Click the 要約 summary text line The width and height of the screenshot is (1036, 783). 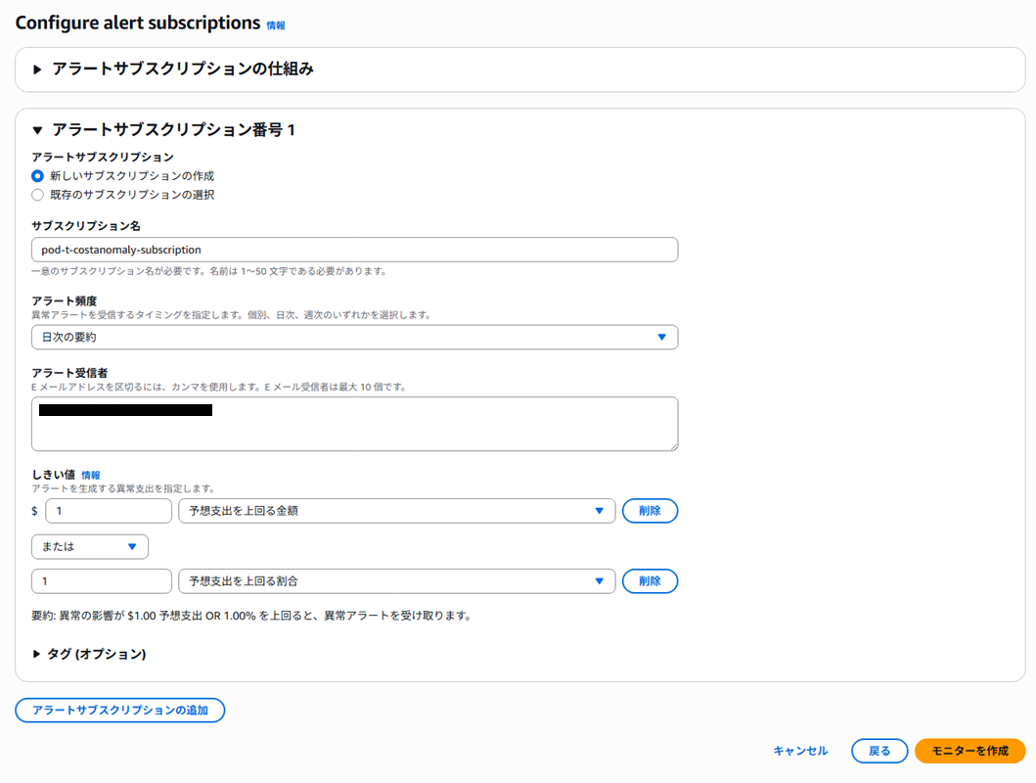click(x=251, y=616)
